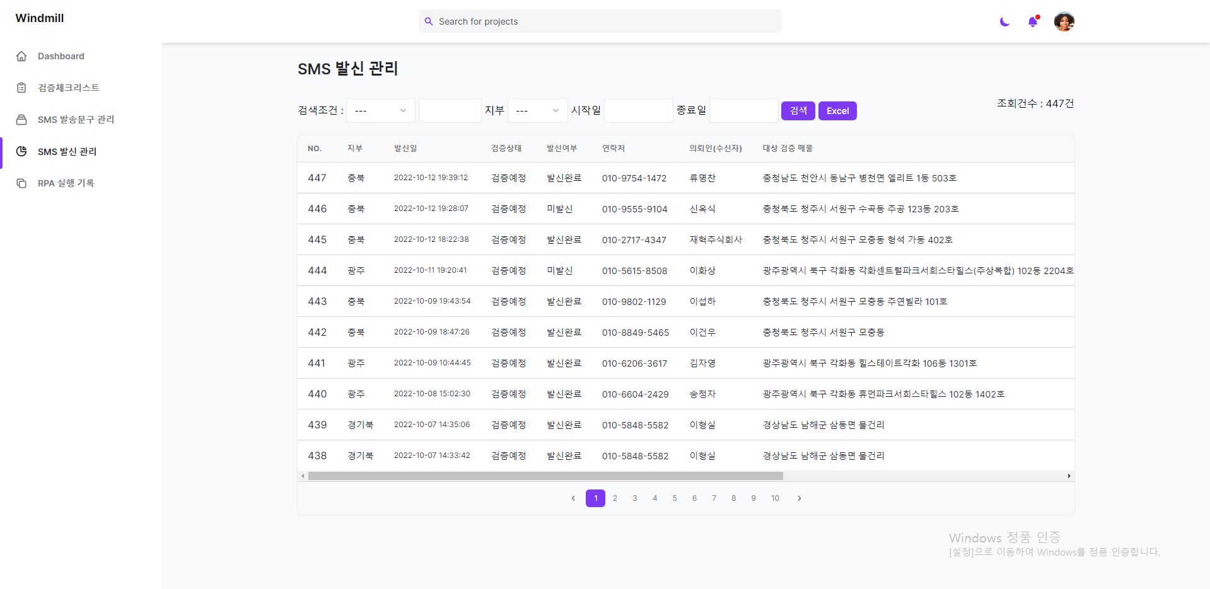Open the user profile avatar
1210x589 pixels.
click(1064, 22)
